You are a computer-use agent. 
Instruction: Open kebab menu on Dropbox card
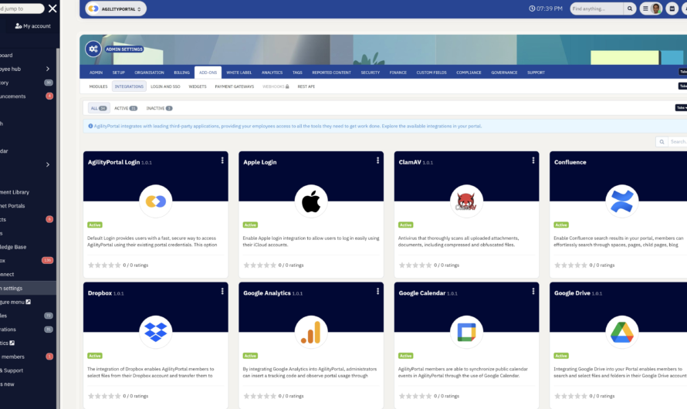point(222,291)
